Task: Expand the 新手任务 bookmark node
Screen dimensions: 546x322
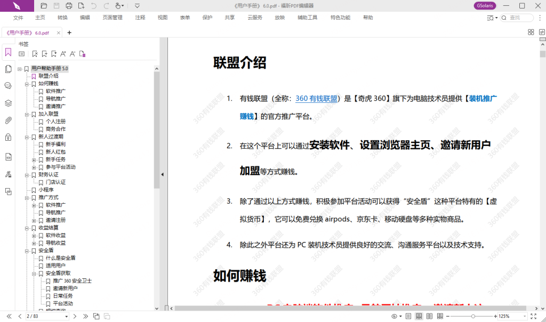Action: coord(34,159)
